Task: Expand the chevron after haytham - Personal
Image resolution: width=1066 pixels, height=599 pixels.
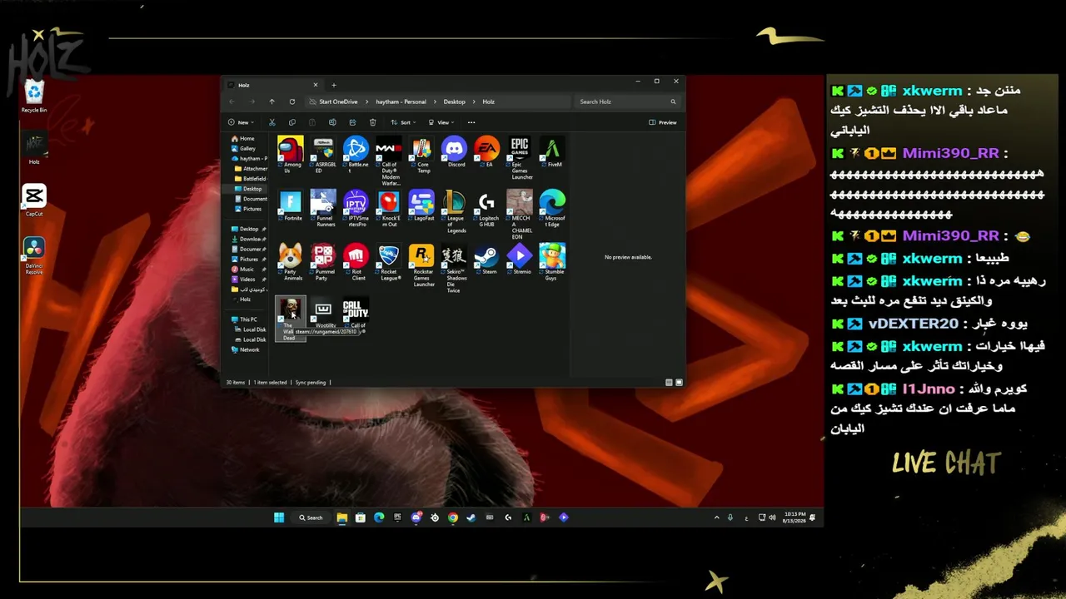Action: point(435,101)
